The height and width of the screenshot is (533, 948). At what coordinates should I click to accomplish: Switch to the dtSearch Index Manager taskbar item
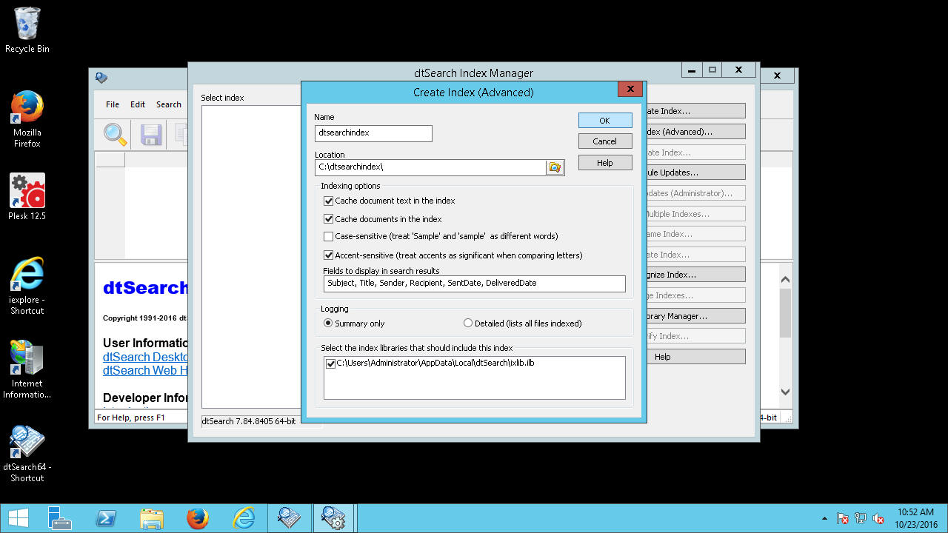click(334, 518)
